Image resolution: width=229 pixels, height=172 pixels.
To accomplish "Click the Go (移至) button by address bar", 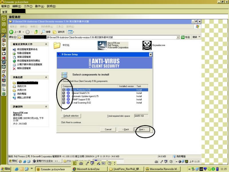I will 185,37.
